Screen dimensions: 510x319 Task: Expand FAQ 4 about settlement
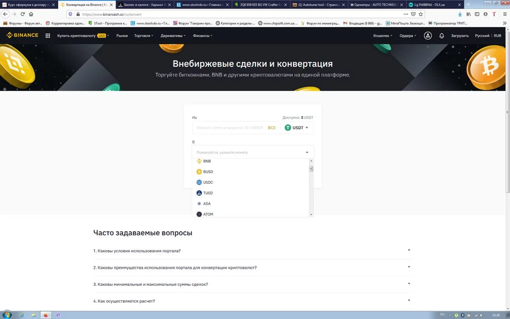click(x=253, y=301)
